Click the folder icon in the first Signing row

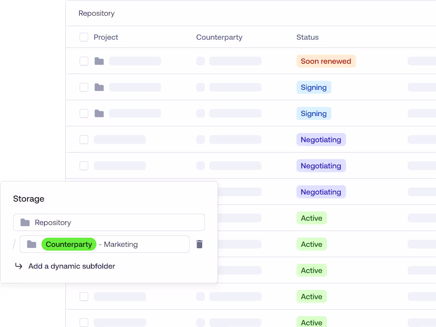(99, 87)
